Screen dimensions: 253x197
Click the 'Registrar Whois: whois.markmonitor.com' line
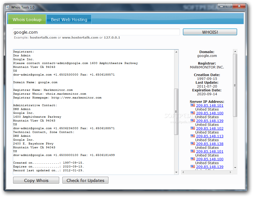(50, 94)
